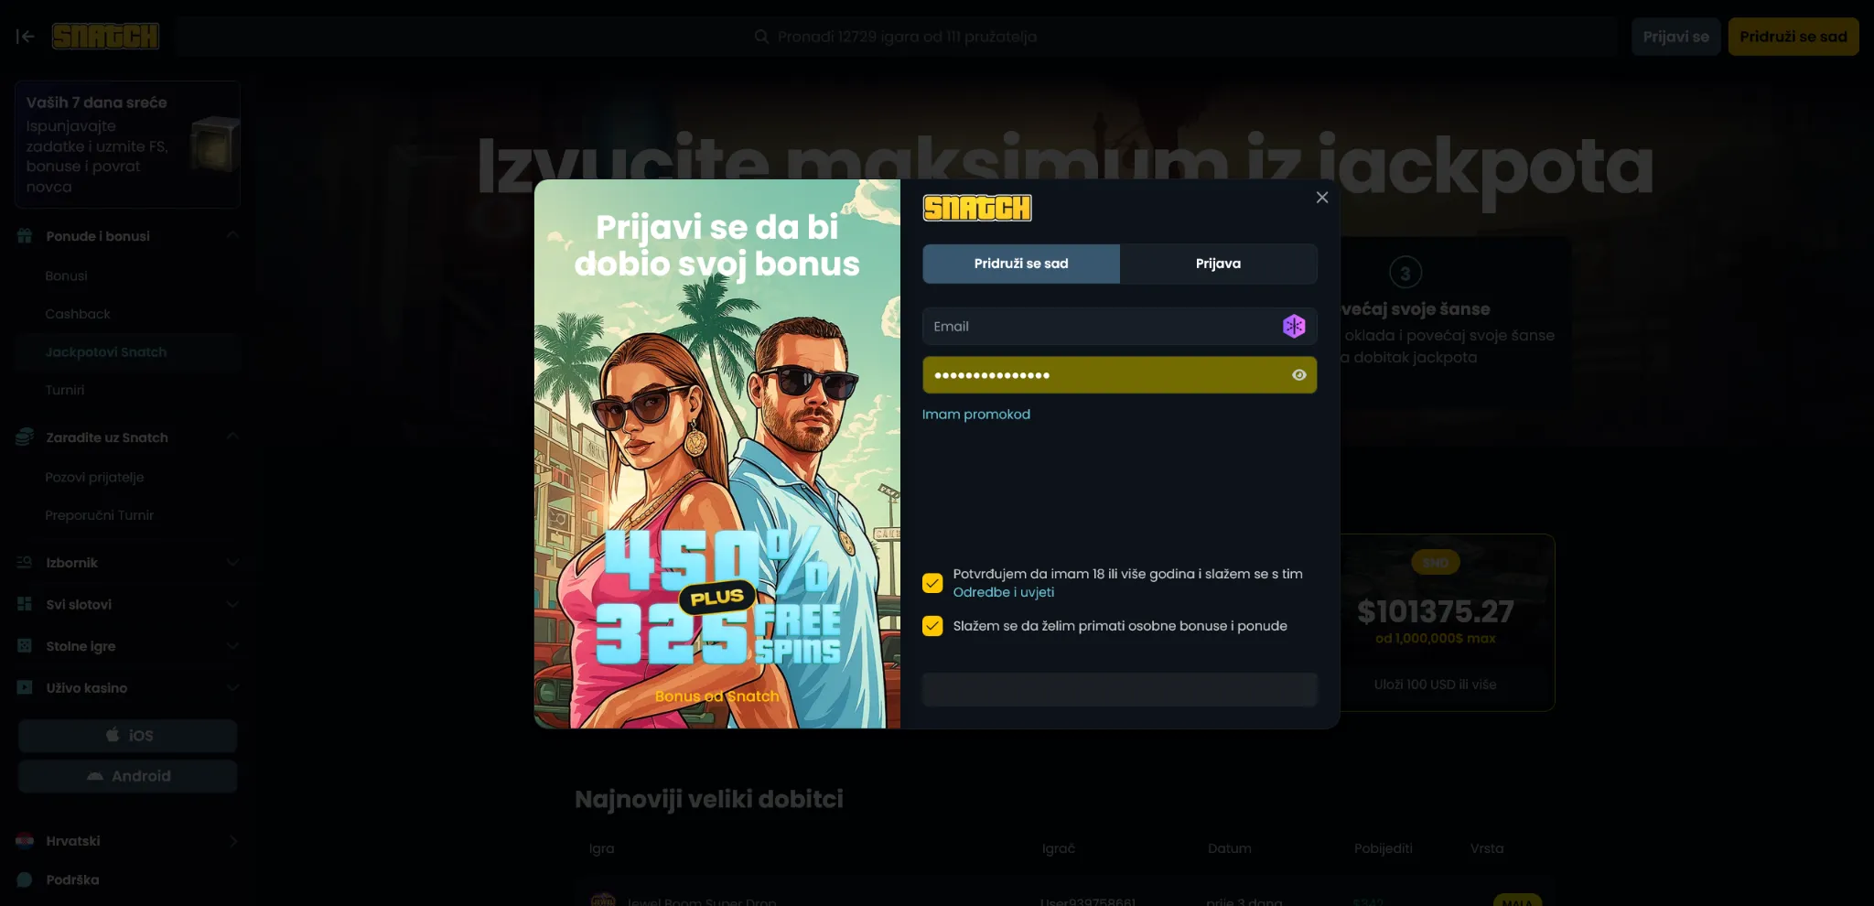
Task: Open Turniri in the sidebar
Action: coord(65,390)
